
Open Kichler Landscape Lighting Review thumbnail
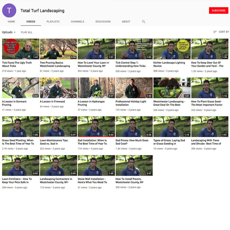pyautogui.click(x=172, y=49)
